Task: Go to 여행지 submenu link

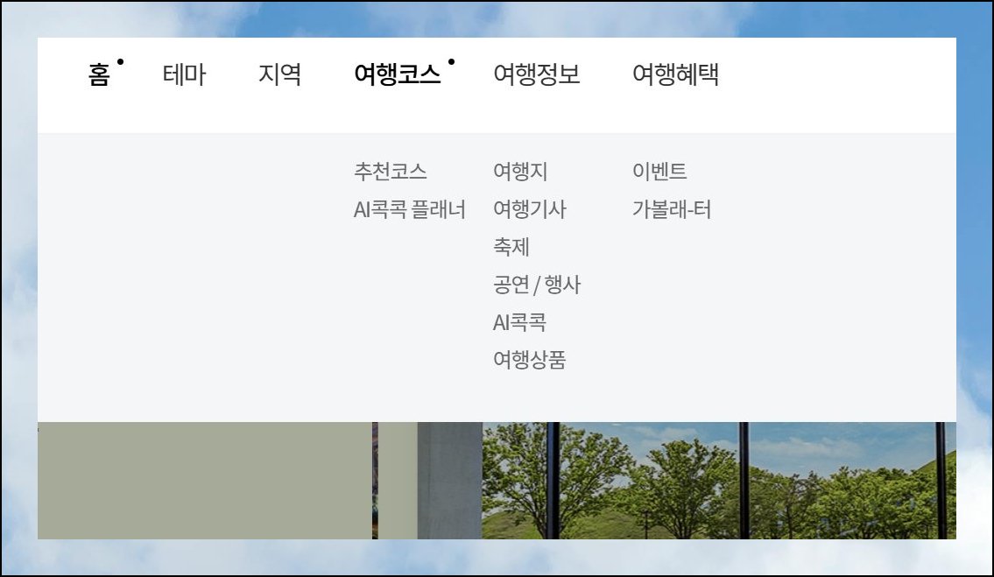Action: 520,172
